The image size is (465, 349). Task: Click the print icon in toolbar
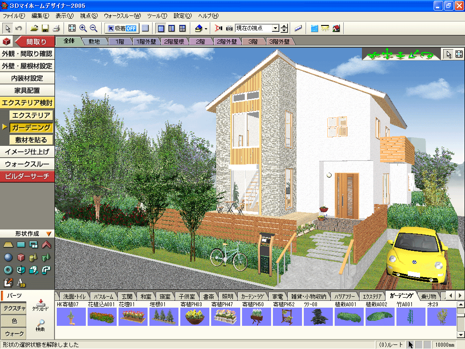point(56,28)
